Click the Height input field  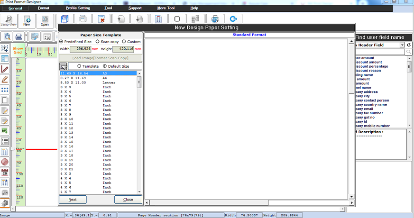[123, 49]
